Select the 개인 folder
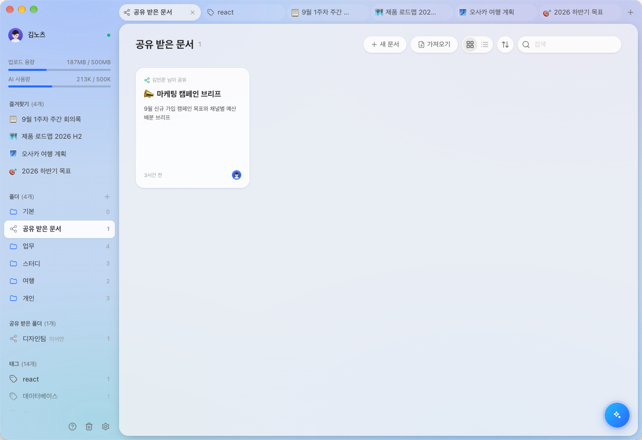 [60, 298]
